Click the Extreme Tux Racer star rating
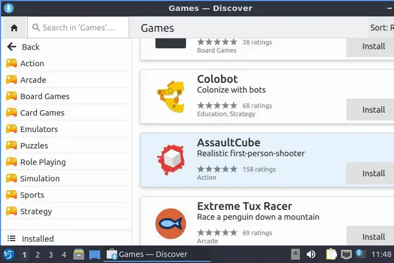Viewport: 394px width, 263px height. pos(217,232)
